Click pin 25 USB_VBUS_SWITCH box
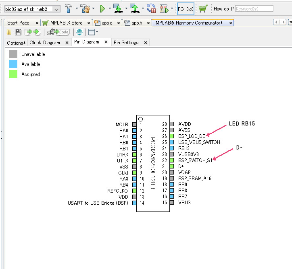The height and width of the screenshot is (269, 292). click(x=172, y=142)
